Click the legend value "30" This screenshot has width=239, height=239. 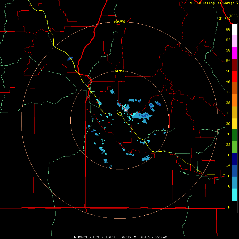coord(228,123)
